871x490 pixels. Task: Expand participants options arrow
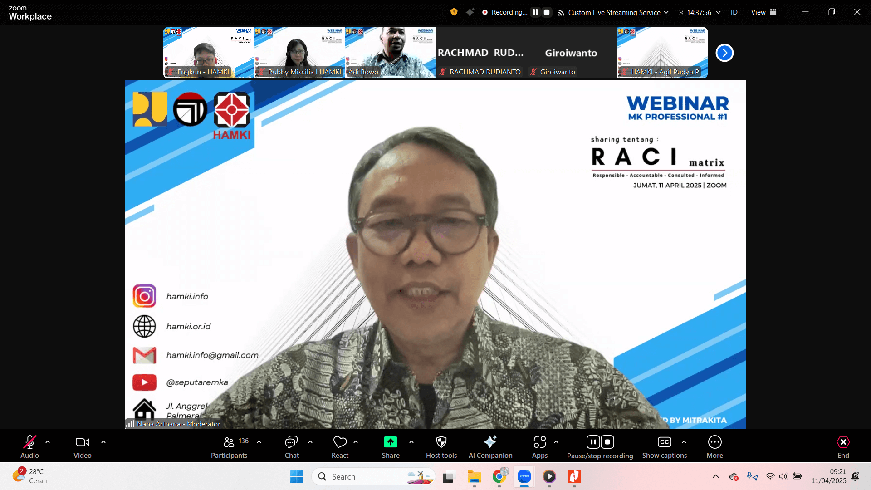tap(259, 441)
